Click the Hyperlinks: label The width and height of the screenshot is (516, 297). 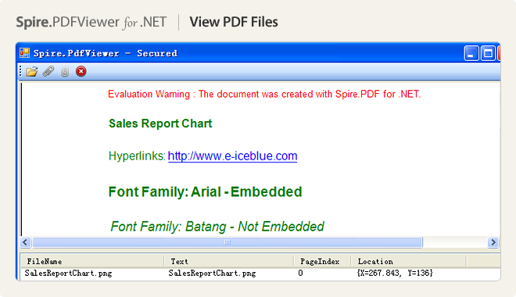coord(137,156)
